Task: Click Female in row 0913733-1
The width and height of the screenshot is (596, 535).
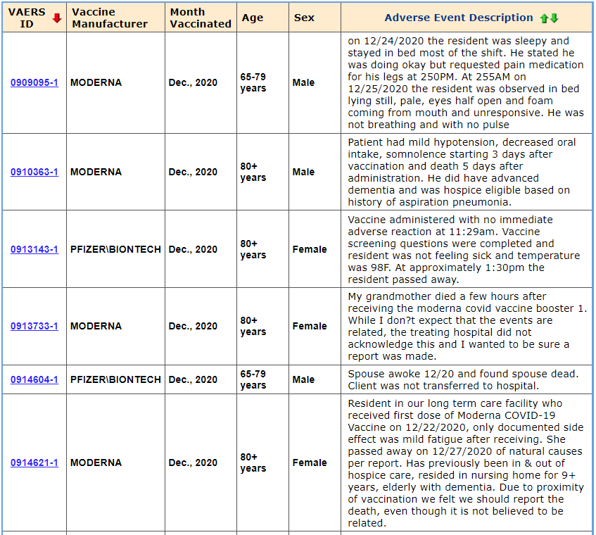Action: click(310, 326)
